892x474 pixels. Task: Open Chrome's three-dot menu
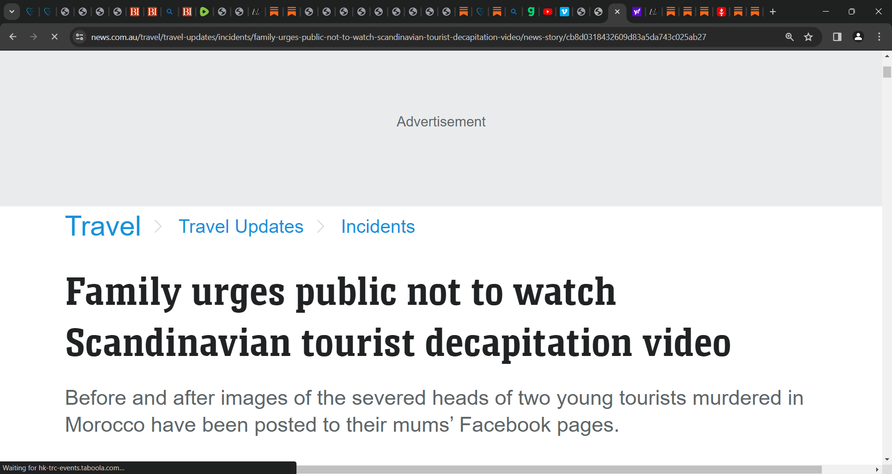[x=879, y=37]
